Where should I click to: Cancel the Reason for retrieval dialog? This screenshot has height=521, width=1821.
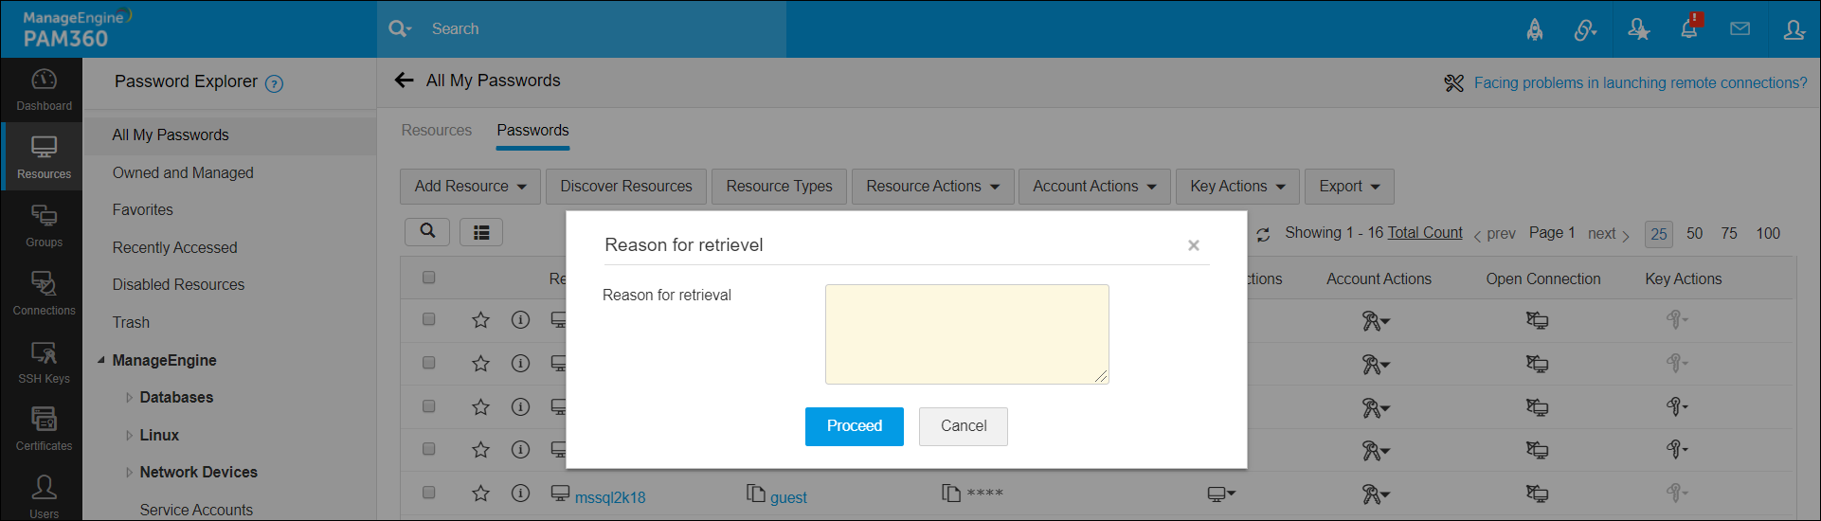(x=963, y=426)
